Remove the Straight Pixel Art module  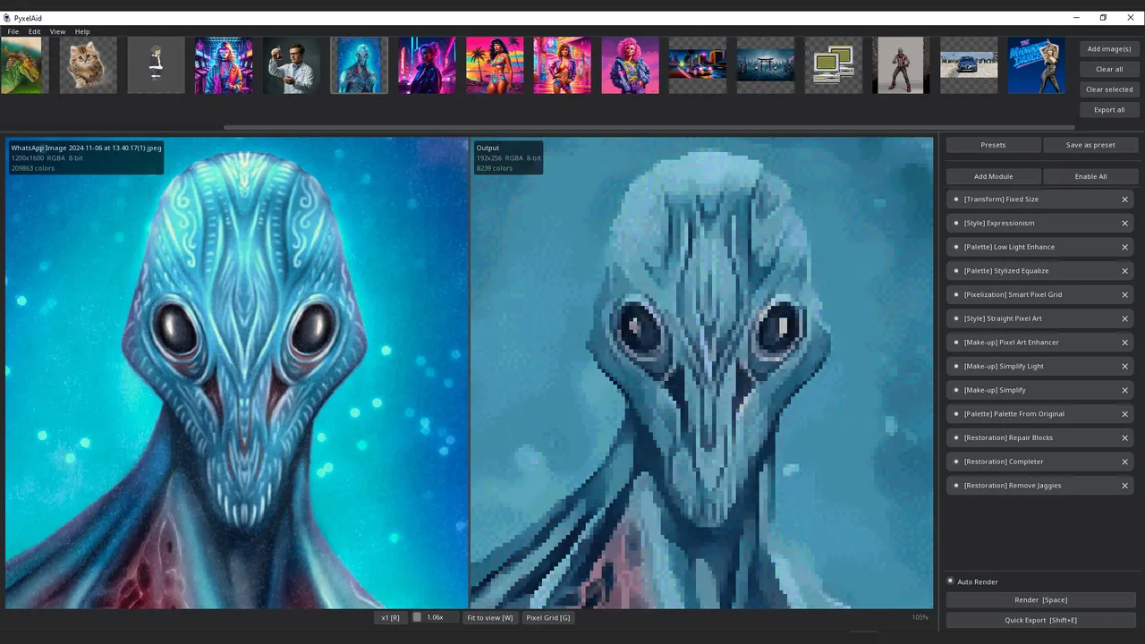(x=1124, y=318)
